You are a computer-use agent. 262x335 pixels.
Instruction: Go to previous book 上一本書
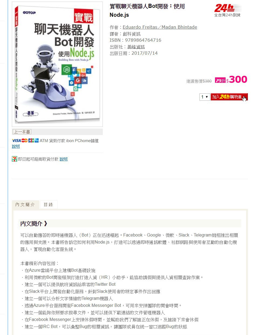22,132
